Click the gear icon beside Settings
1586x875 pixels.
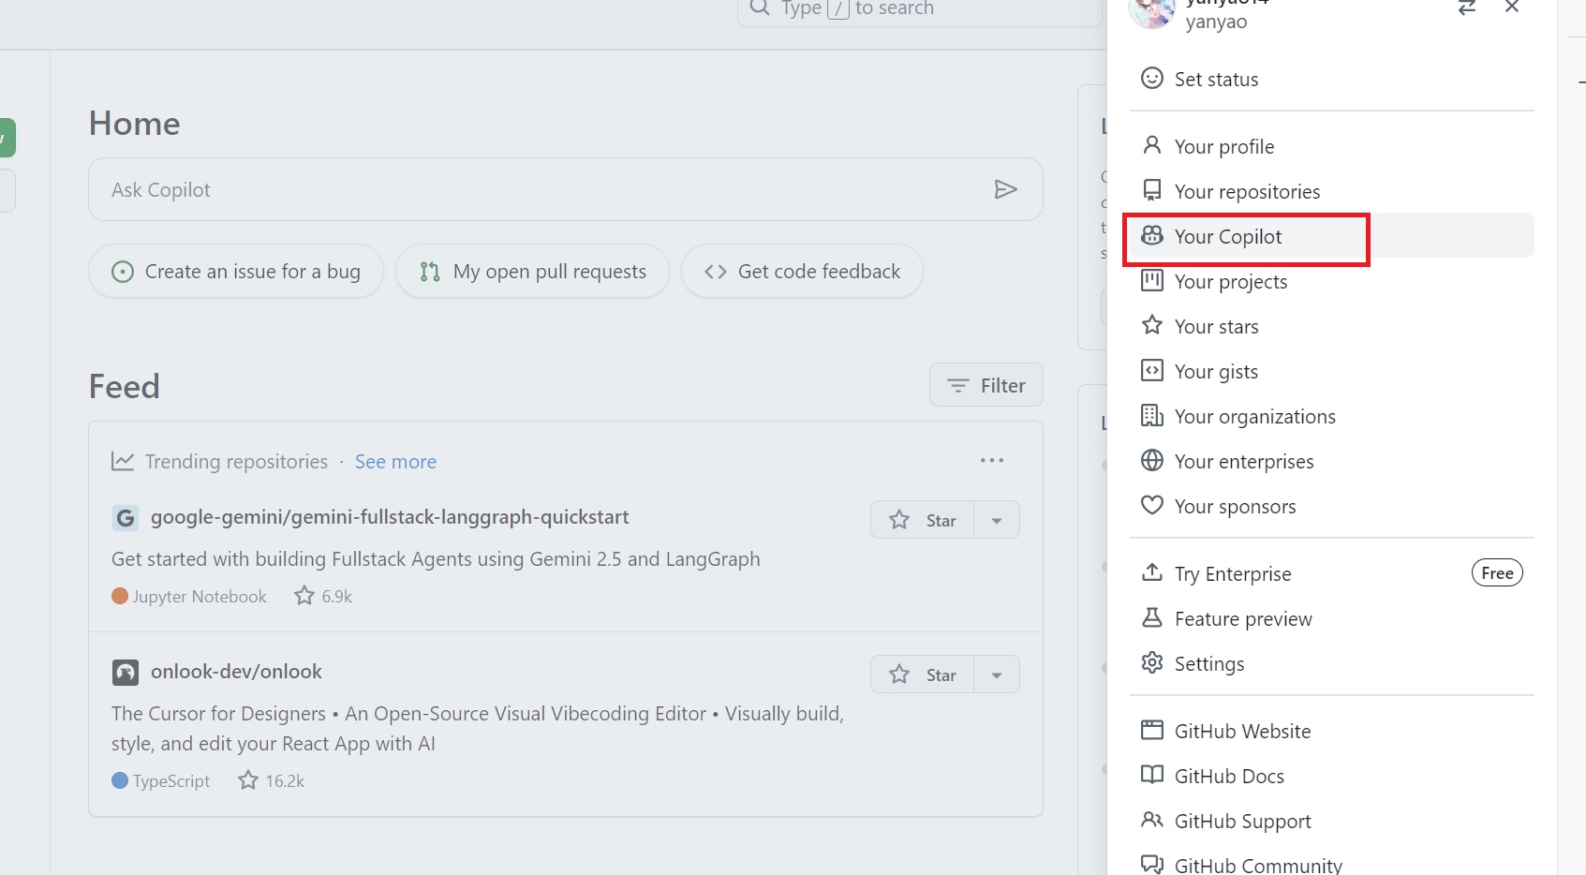click(x=1152, y=662)
